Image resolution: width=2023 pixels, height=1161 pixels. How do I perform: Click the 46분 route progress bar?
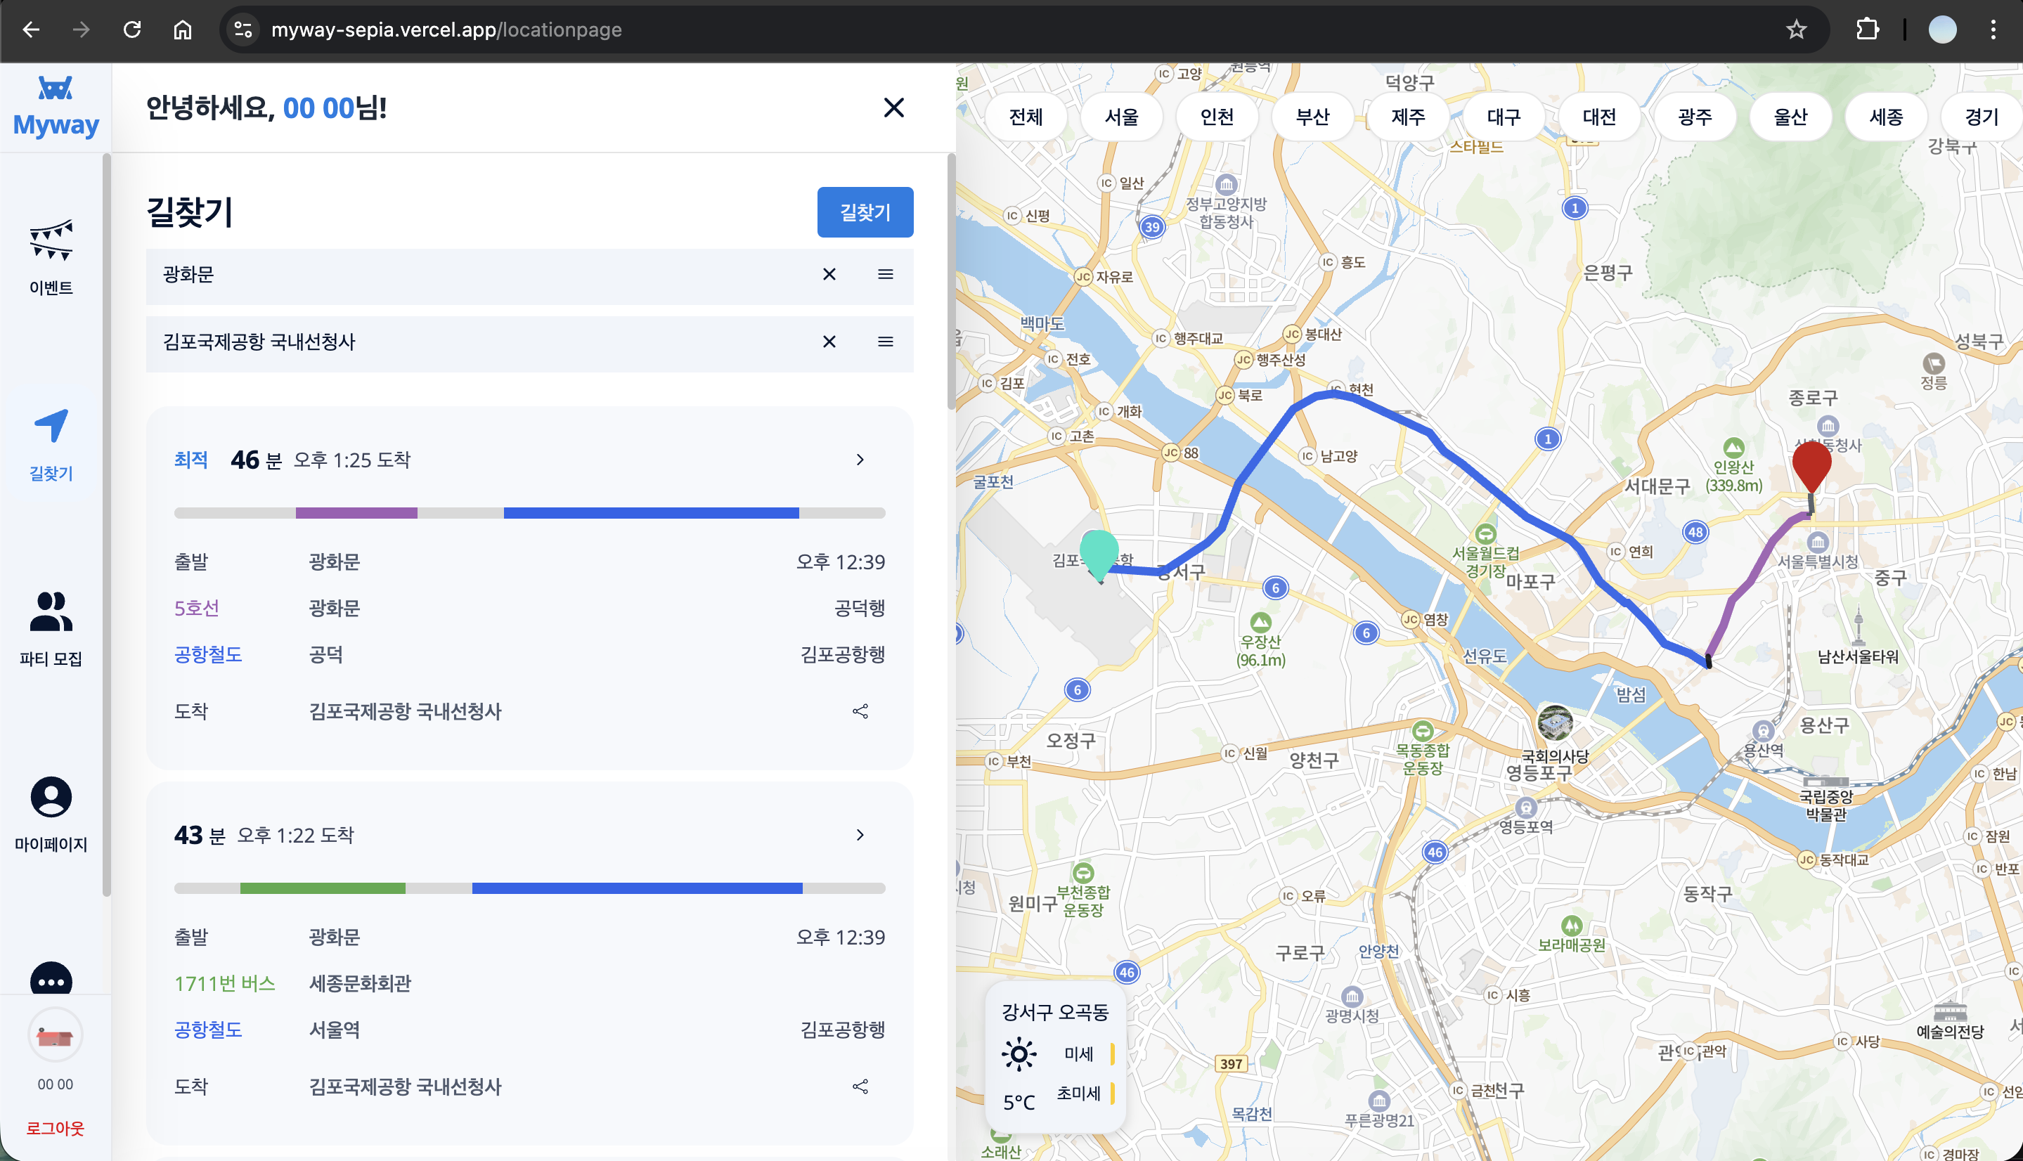529,514
